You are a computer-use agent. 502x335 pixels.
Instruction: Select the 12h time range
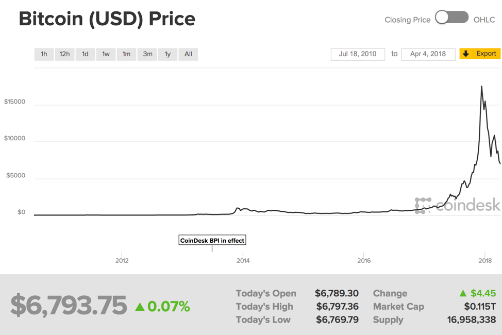tap(64, 54)
